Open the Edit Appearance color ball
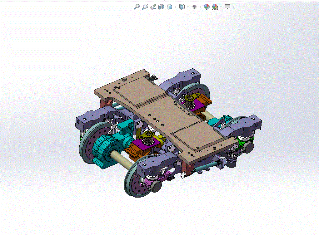The width and height of the screenshot is (319, 235). coord(207,7)
